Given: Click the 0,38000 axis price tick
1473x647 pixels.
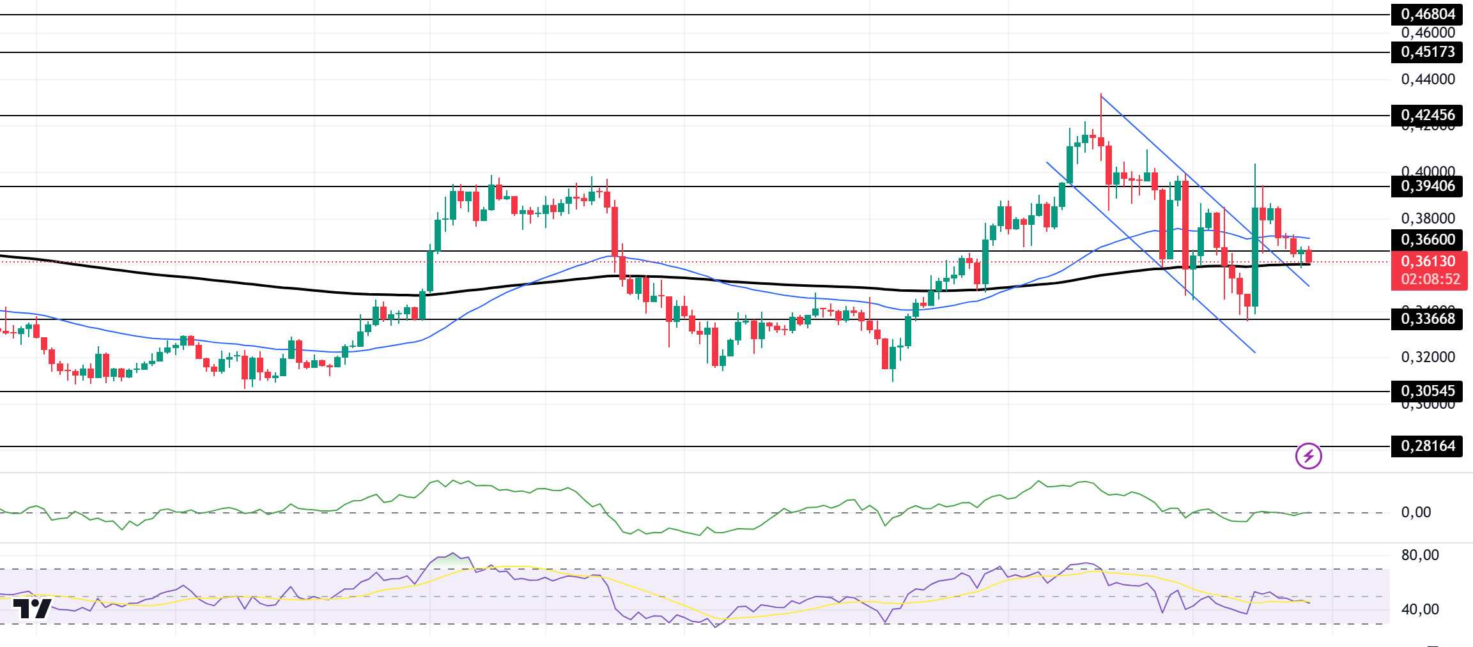Looking at the screenshot, I should 1428,218.
